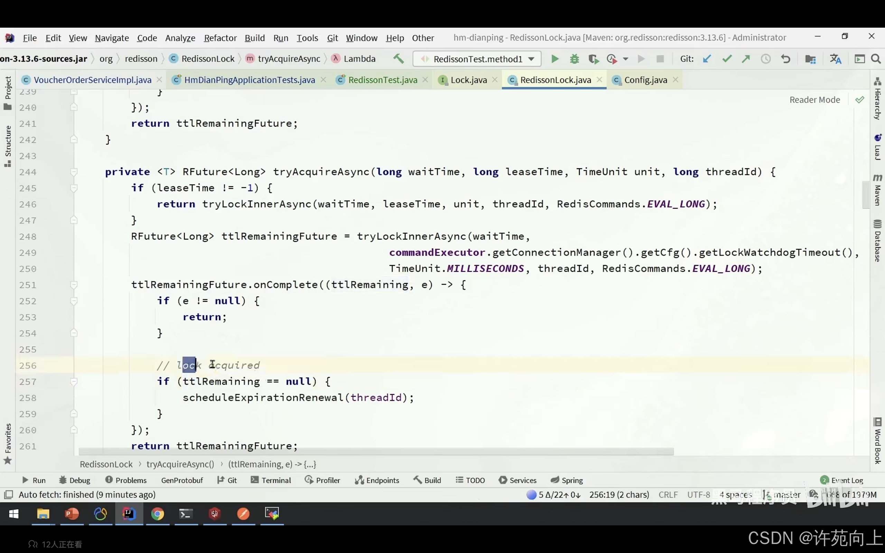The image size is (885, 553).
Task: Switch to the Lock.java tab
Action: (x=468, y=80)
